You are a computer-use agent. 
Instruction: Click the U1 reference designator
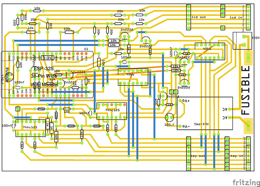86,49
